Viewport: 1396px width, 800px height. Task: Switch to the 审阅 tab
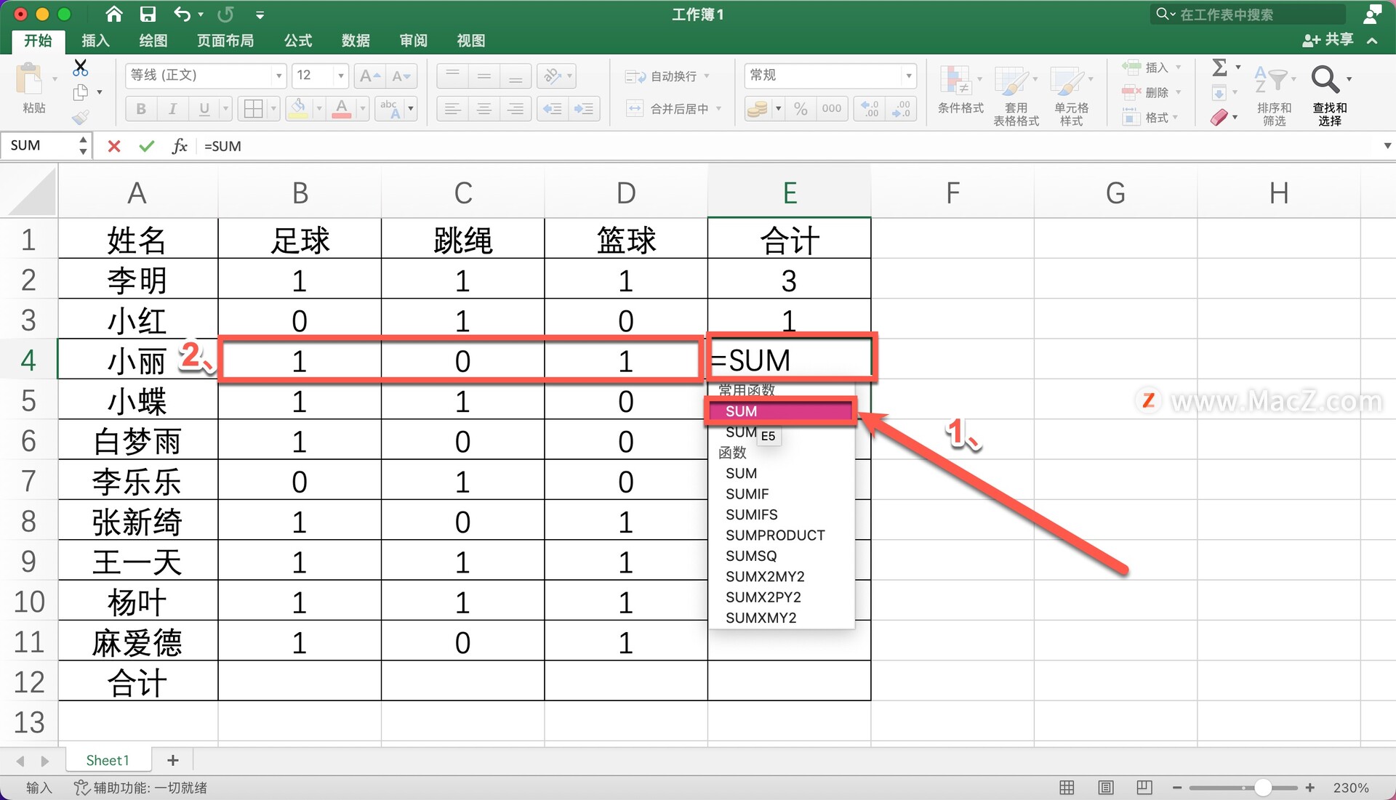click(x=413, y=41)
